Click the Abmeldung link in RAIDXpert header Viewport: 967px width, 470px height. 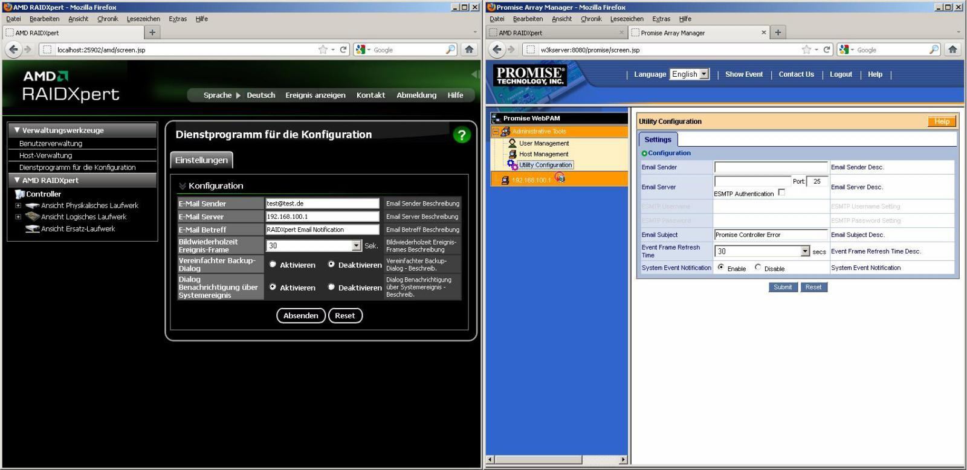(x=416, y=95)
